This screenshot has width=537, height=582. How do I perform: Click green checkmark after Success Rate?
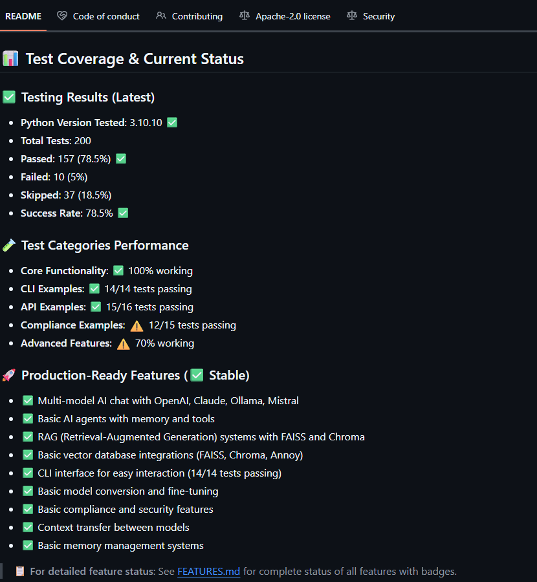click(x=123, y=213)
